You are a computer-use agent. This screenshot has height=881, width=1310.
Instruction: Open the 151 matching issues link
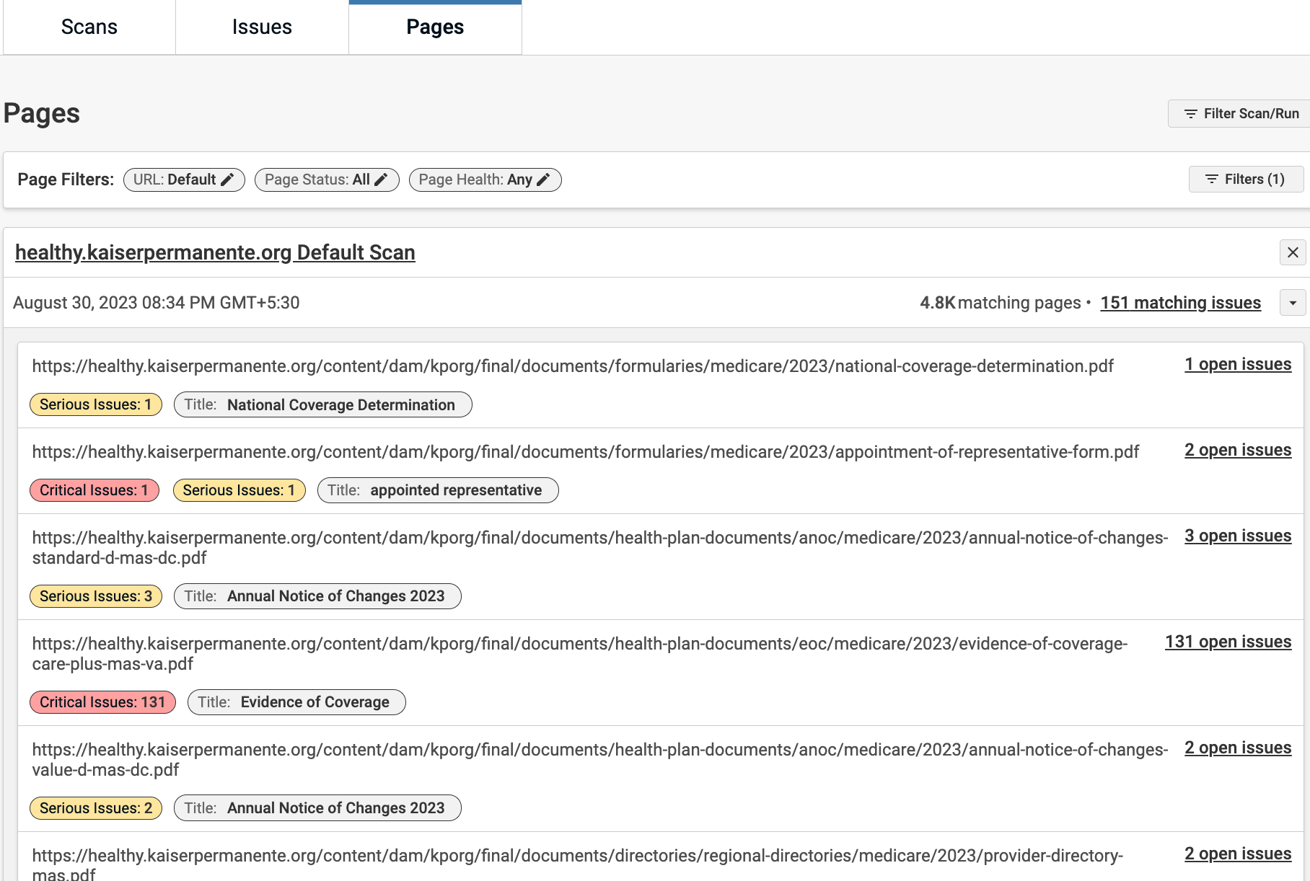coord(1180,303)
